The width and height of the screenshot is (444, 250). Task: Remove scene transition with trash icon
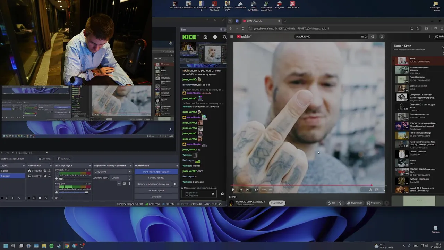pyautogui.click(x=124, y=183)
